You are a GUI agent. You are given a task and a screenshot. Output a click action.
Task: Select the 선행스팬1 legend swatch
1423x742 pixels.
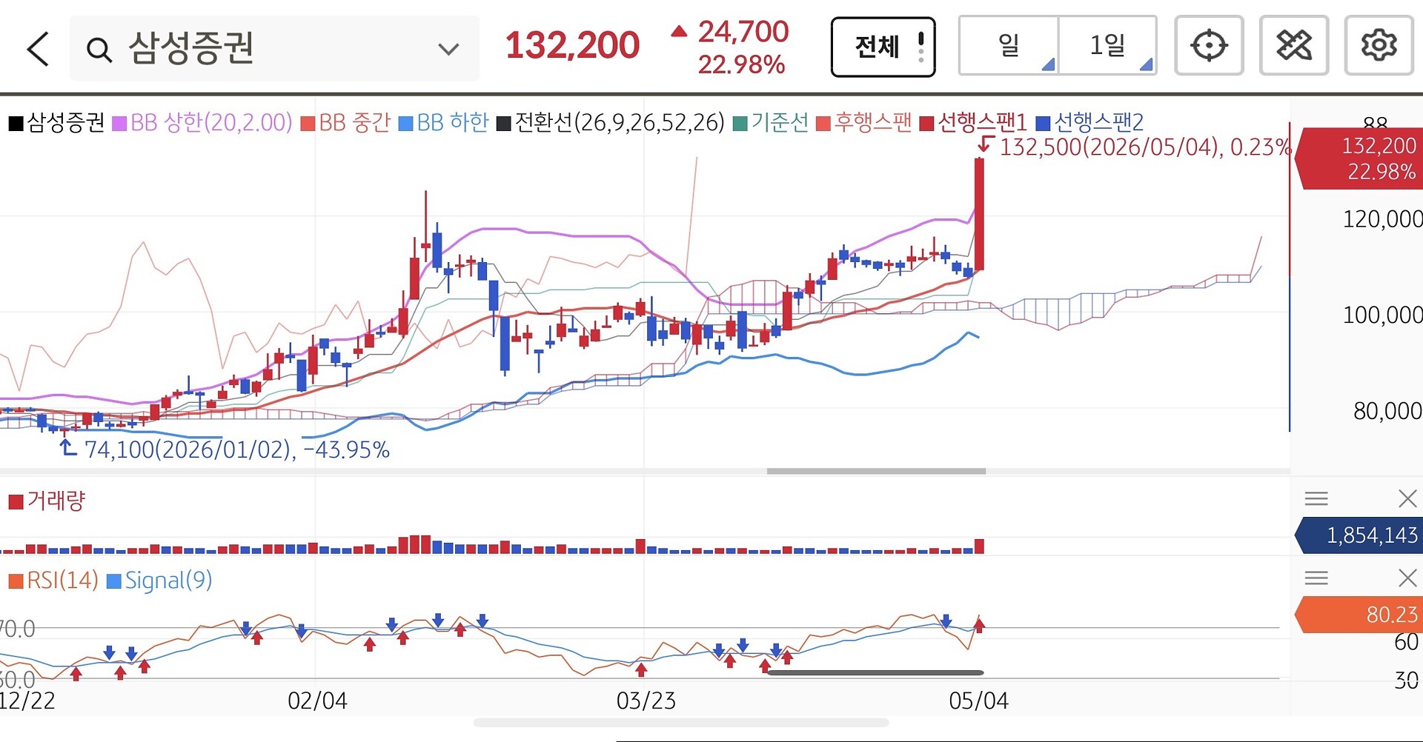coord(926,124)
